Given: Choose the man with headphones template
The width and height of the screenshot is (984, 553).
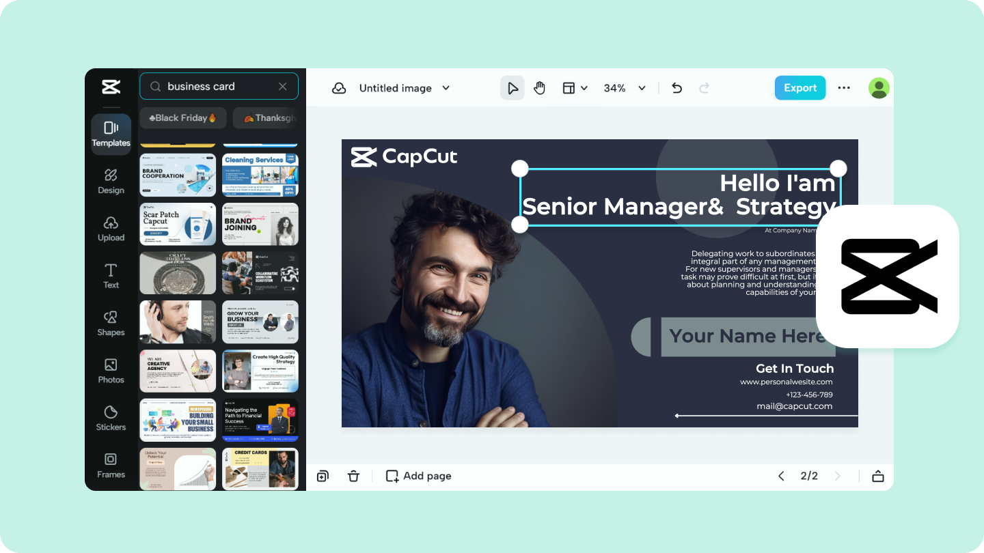Looking at the screenshot, I should click(x=178, y=322).
